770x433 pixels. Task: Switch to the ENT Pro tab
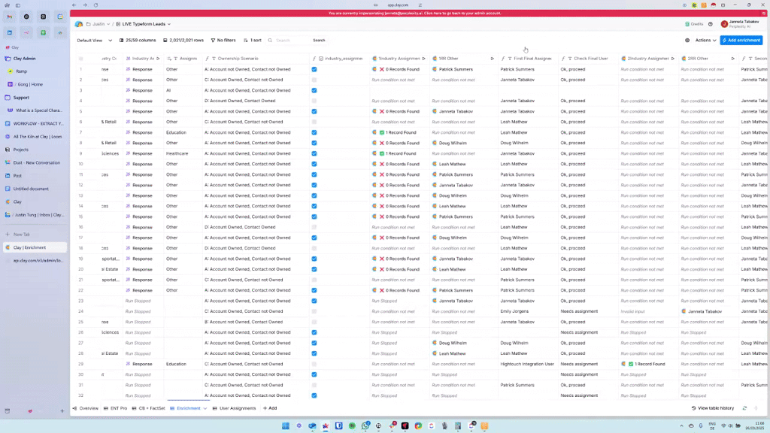(115, 408)
